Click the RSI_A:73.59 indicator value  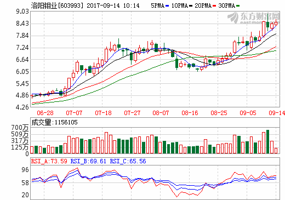(x=49, y=161)
